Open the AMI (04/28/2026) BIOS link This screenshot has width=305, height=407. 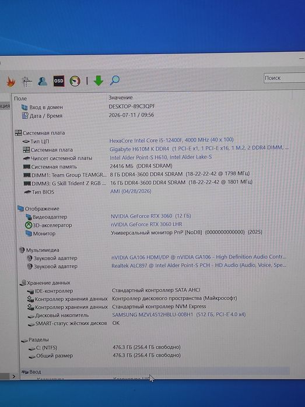131,192
